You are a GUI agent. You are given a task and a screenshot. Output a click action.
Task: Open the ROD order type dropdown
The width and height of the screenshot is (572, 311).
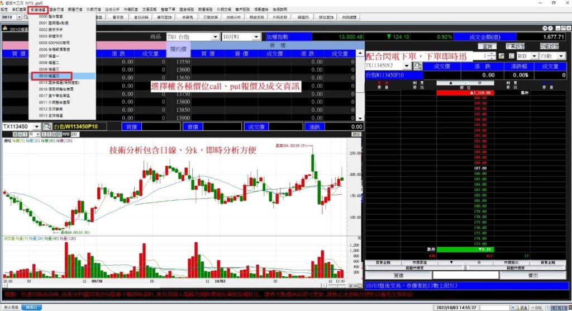534,56
